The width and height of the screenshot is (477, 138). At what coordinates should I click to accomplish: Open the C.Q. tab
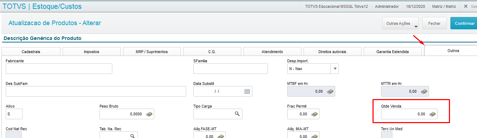pos(212,52)
